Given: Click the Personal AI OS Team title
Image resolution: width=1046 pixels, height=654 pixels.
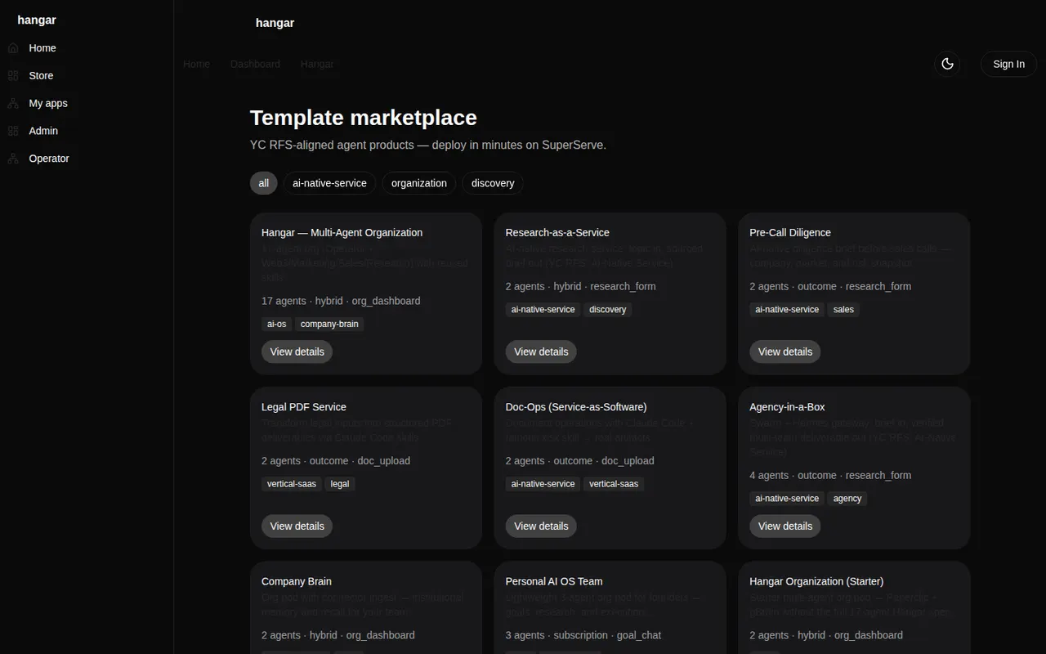Looking at the screenshot, I should (x=554, y=581).
